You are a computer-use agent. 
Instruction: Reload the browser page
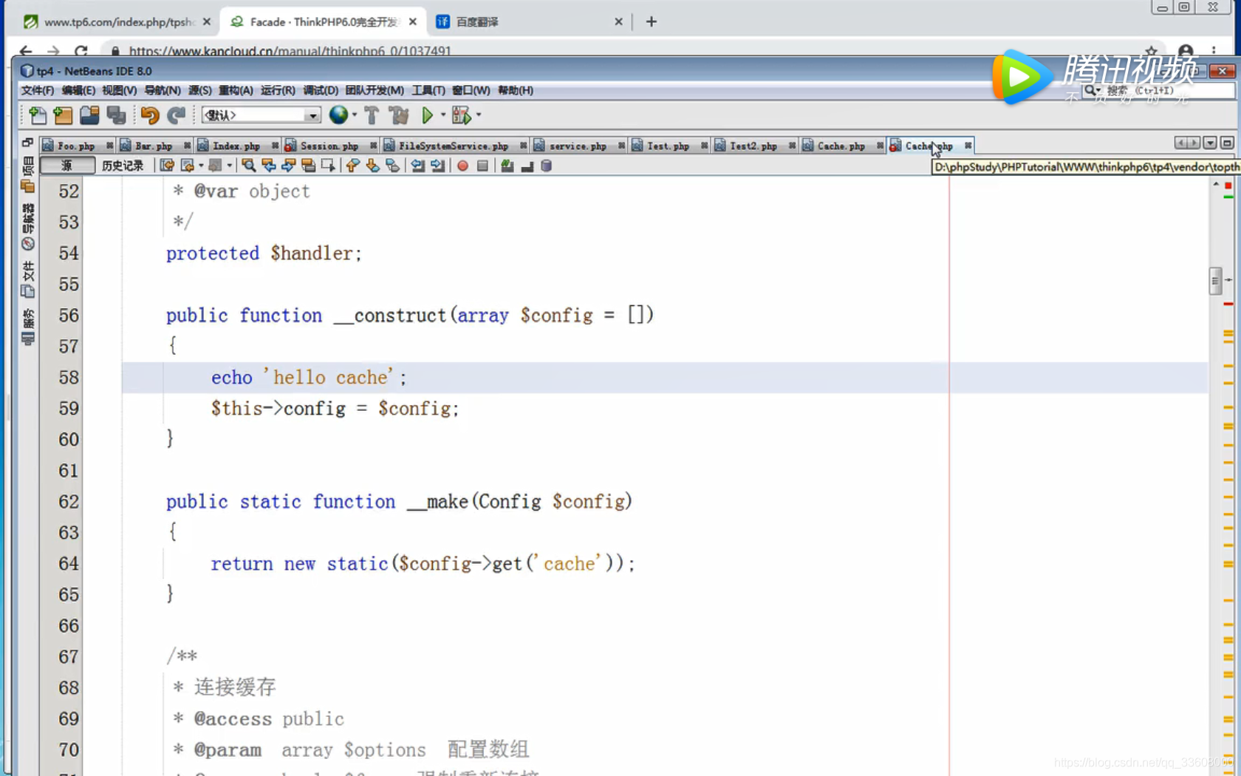coord(81,51)
